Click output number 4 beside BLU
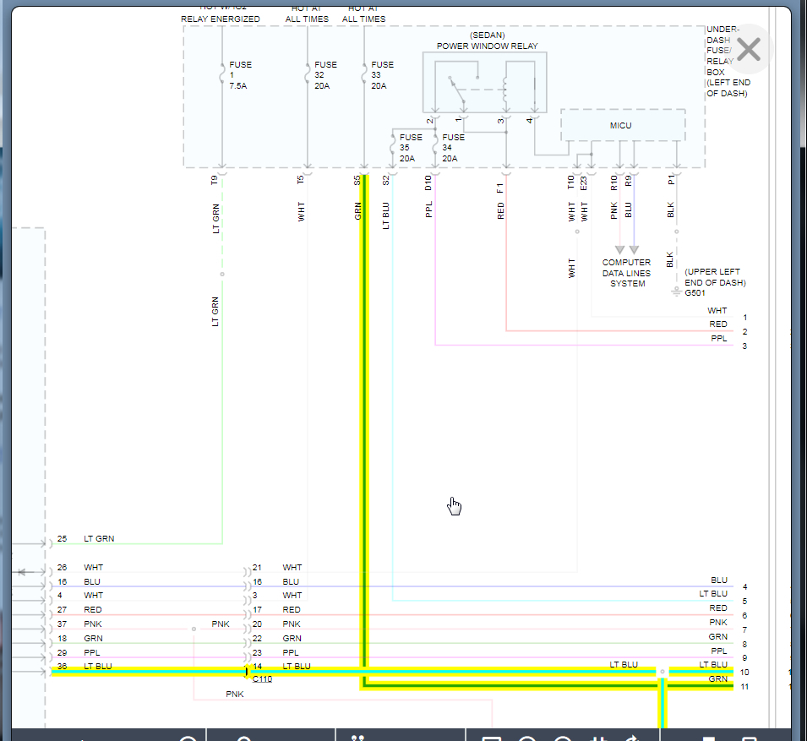The image size is (807, 741). click(744, 587)
